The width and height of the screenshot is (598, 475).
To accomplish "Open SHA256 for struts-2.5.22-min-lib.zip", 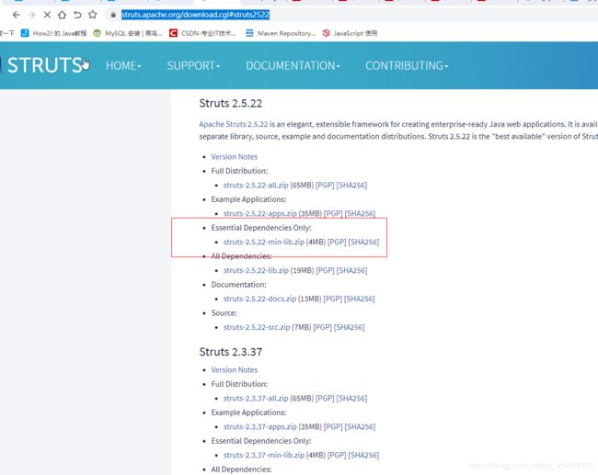I will pyautogui.click(x=363, y=242).
